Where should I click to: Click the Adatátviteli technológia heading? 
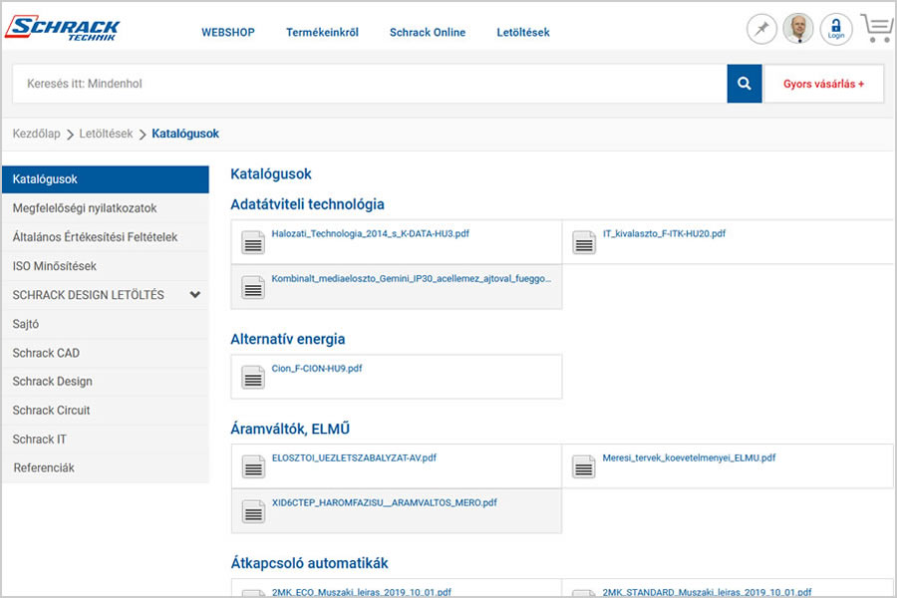[x=307, y=204]
